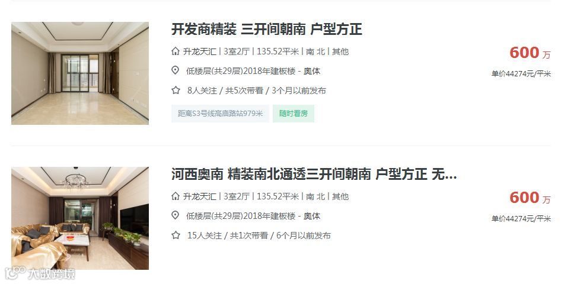Click 奥体 district link in second listing
The width and height of the screenshot is (574, 284).
click(x=312, y=216)
